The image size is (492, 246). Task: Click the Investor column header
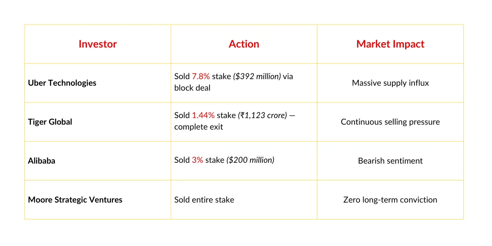(x=98, y=44)
